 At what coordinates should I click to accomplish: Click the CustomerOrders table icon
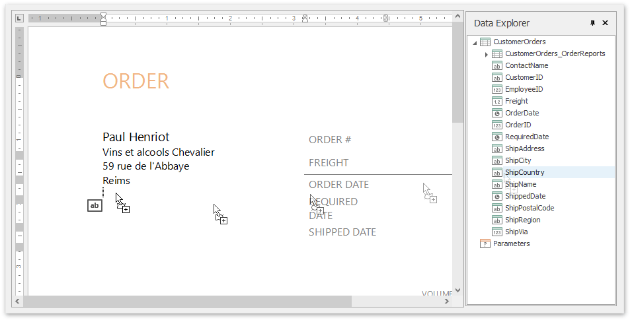pyautogui.click(x=485, y=42)
